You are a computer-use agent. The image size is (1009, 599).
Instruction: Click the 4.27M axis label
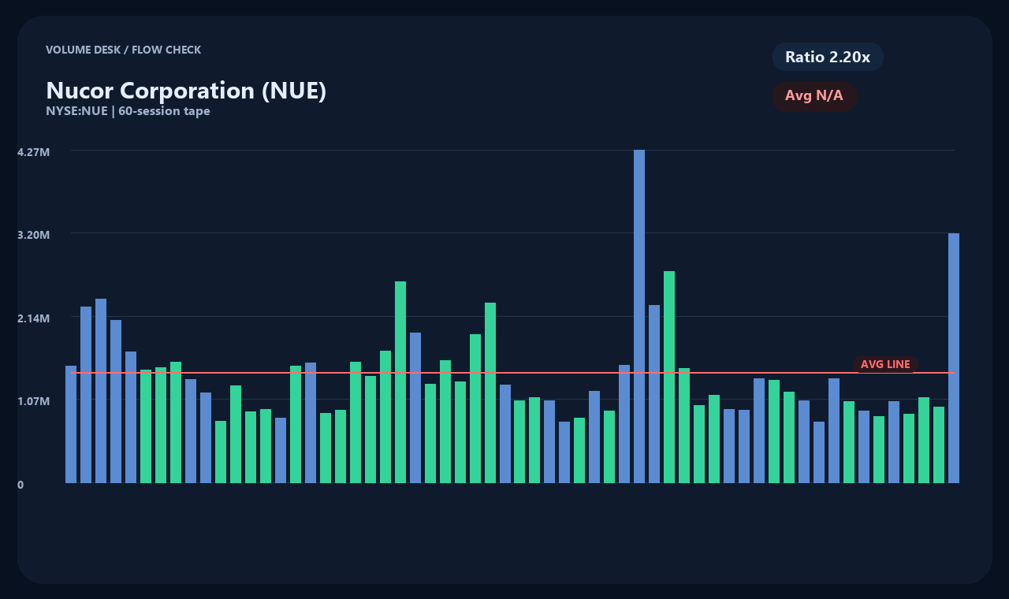[34, 151]
